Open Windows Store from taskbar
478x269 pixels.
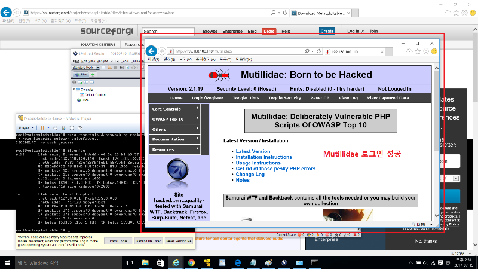(x=160, y=262)
